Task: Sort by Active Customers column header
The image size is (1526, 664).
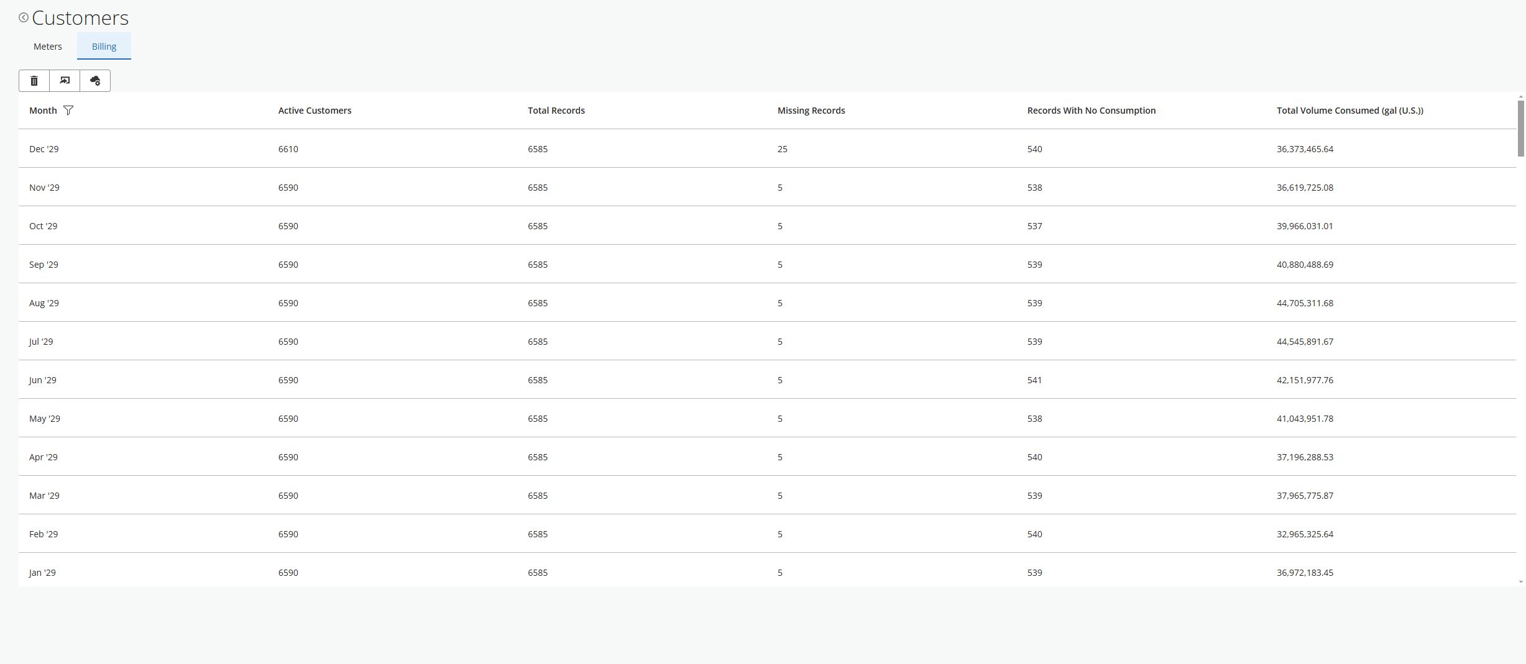Action: 315,111
